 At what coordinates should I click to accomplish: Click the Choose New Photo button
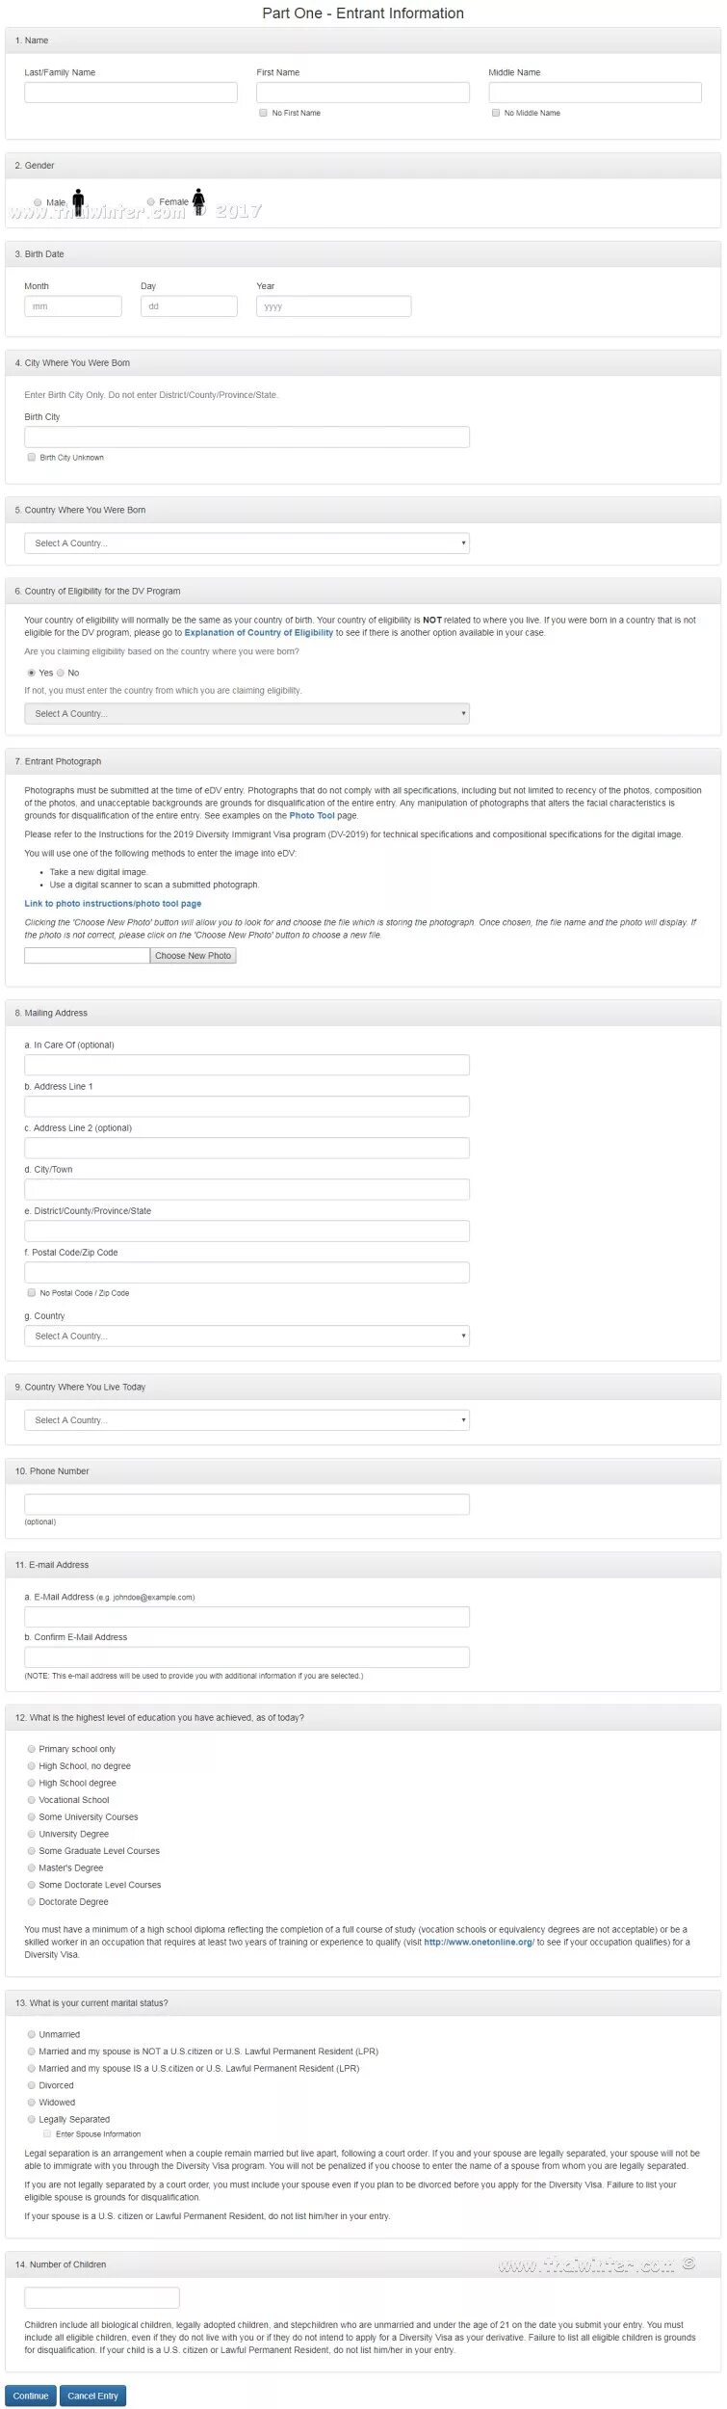[193, 955]
